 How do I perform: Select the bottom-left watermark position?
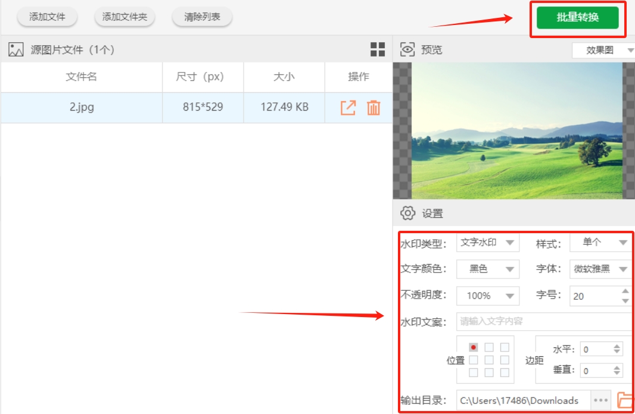pyautogui.click(x=474, y=372)
